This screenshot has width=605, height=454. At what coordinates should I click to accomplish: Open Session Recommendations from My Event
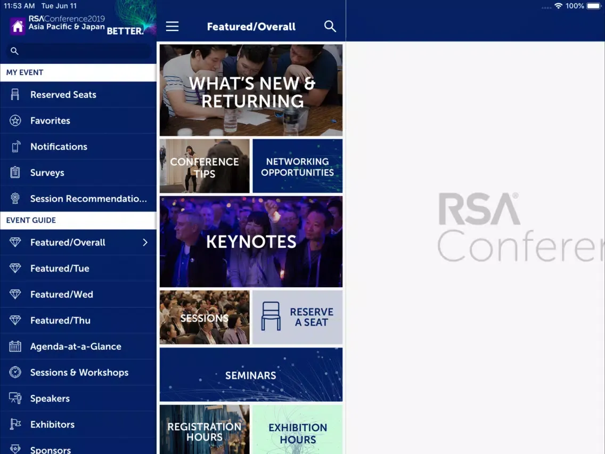pos(88,199)
